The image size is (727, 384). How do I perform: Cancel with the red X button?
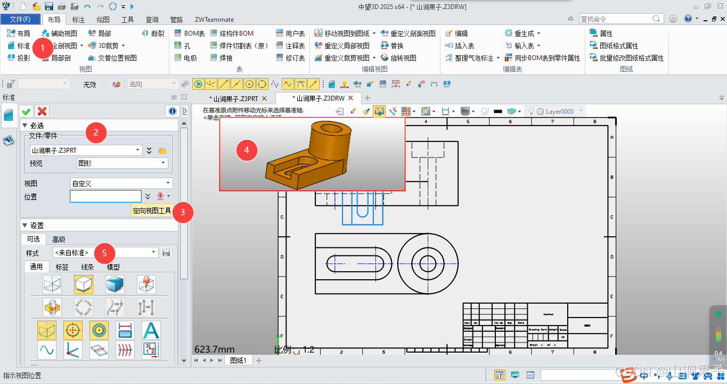point(42,111)
